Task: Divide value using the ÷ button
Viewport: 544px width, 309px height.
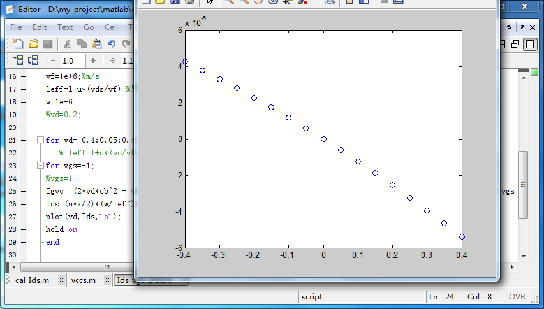Action: (x=113, y=61)
